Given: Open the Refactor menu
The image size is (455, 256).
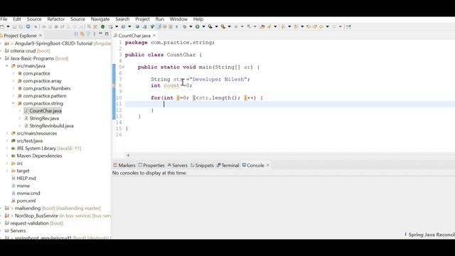Looking at the screenshot, I should (x=55, y=19).
